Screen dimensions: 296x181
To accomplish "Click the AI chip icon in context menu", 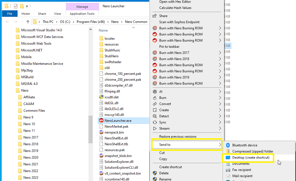I will point(155,92).
